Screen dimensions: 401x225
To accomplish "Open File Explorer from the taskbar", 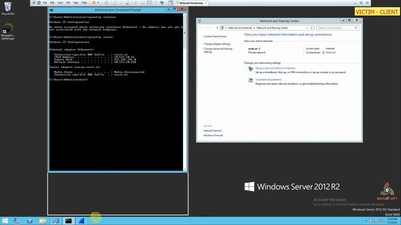I will [x=43, y=221].
